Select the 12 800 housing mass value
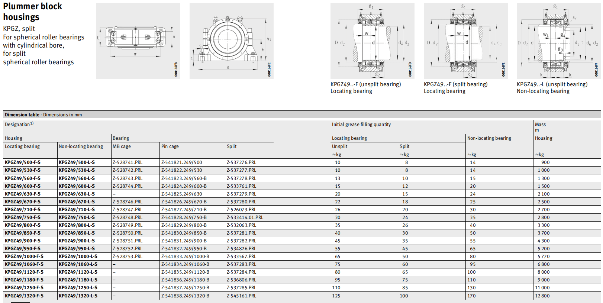603x303 pixels. 542,296
